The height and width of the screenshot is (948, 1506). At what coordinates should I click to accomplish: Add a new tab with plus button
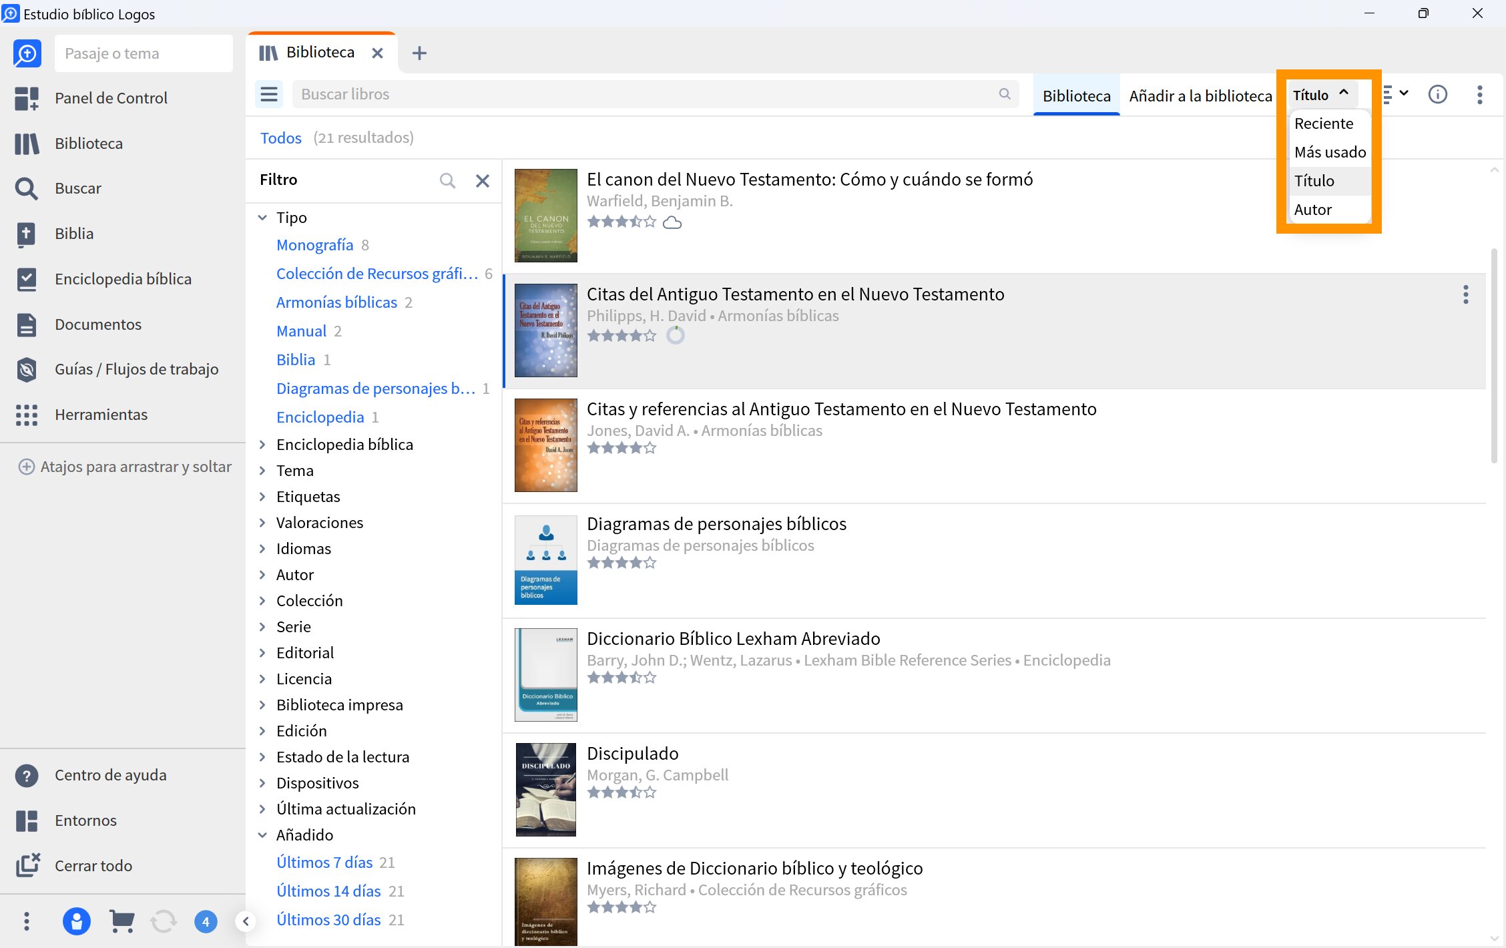[x=419, y=53]
